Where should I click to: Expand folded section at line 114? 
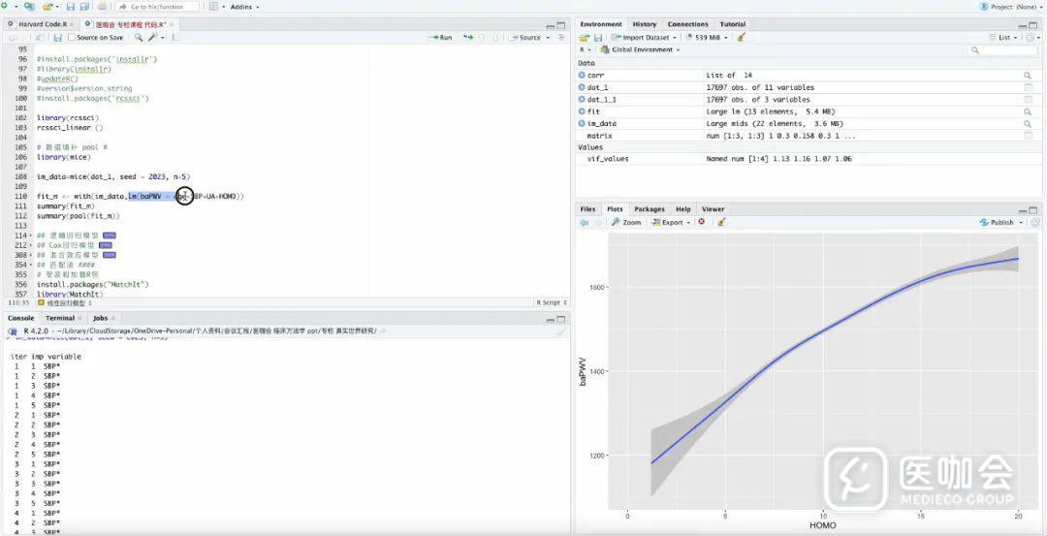33,236
